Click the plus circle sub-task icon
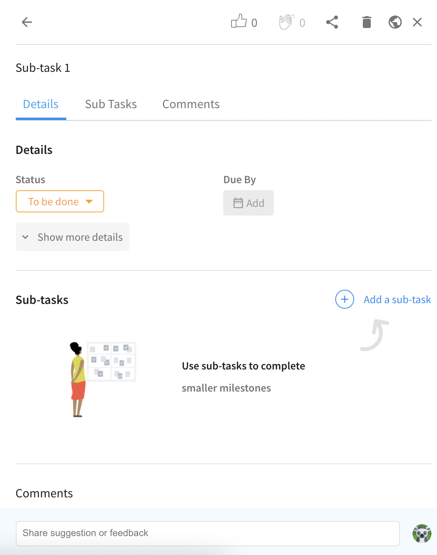The image size is (437, 555). 345,299
